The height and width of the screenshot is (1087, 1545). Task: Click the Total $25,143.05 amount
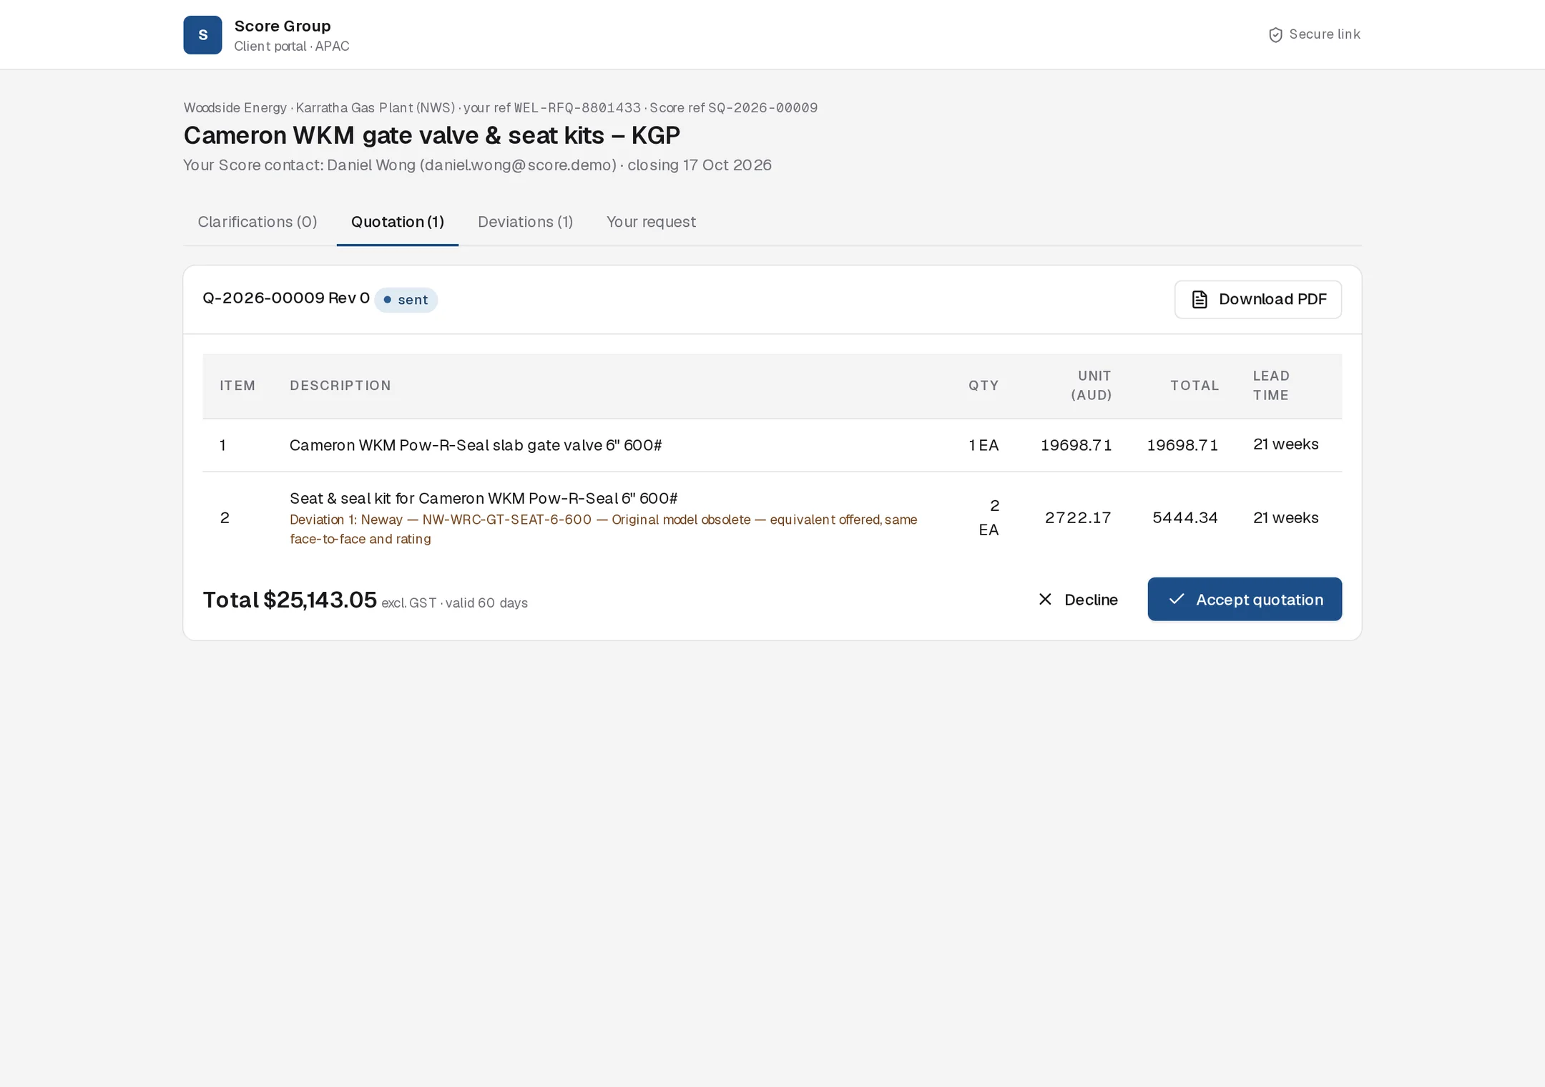290,600
